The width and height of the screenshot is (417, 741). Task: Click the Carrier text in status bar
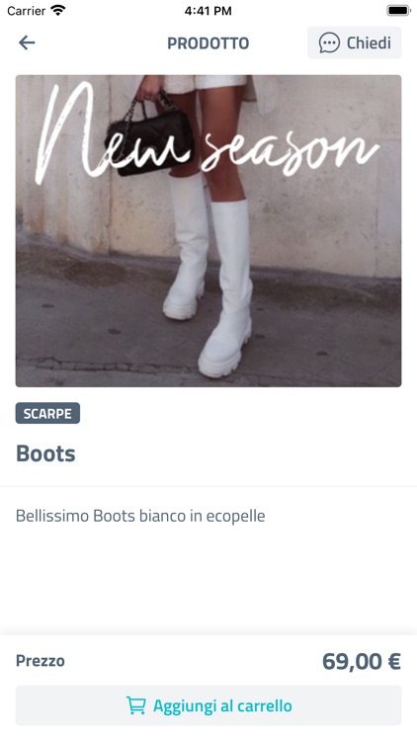click(26, 11)
